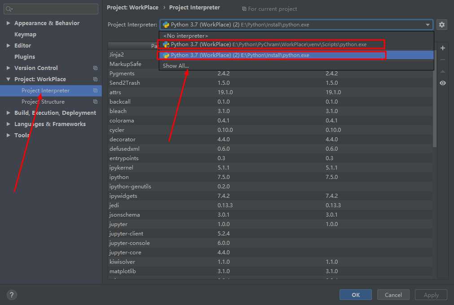The image size is (454, 305).
Task: Click copy icon beside Version Control
Action: [x=95, y=68]
